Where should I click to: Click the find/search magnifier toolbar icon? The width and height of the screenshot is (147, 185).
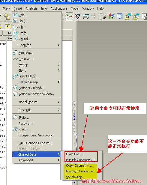(77, 16)
